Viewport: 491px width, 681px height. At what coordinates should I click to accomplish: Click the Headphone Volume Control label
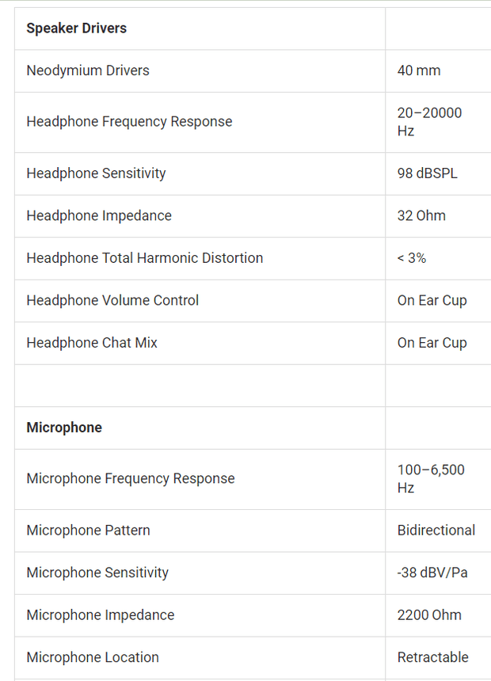pyautogui.click(x=112, y=300)
